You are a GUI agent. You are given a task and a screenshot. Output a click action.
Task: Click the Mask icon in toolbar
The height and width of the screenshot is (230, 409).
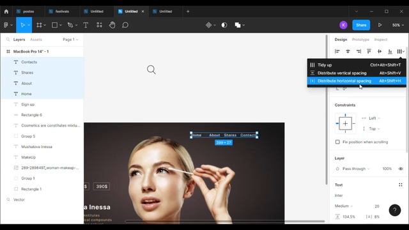pos(224,25)
